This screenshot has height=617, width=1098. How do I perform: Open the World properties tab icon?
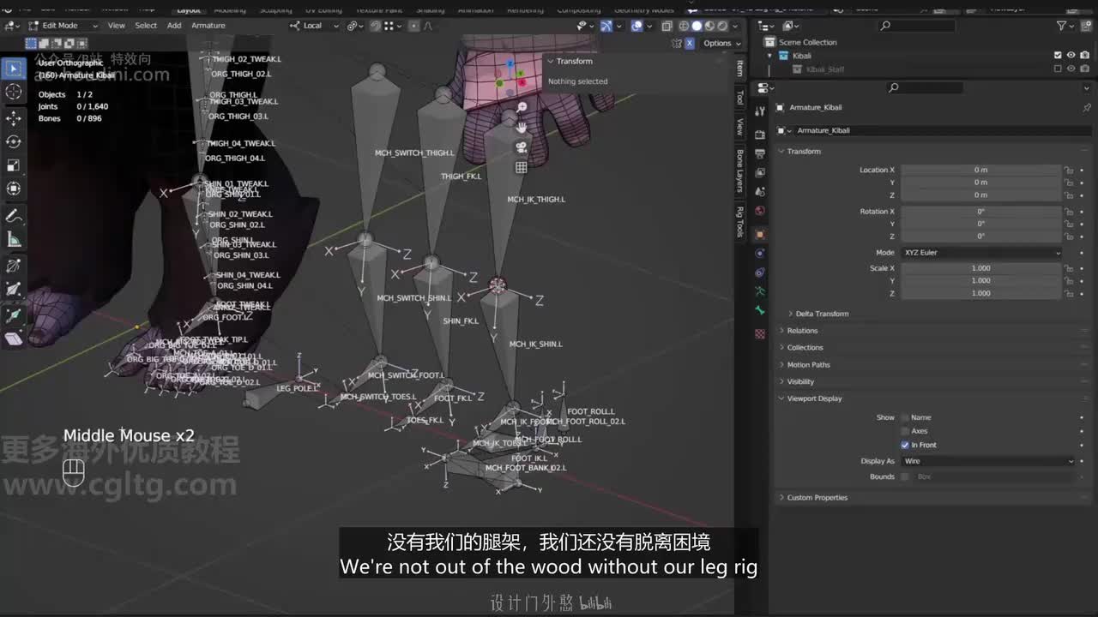(760, 211)
